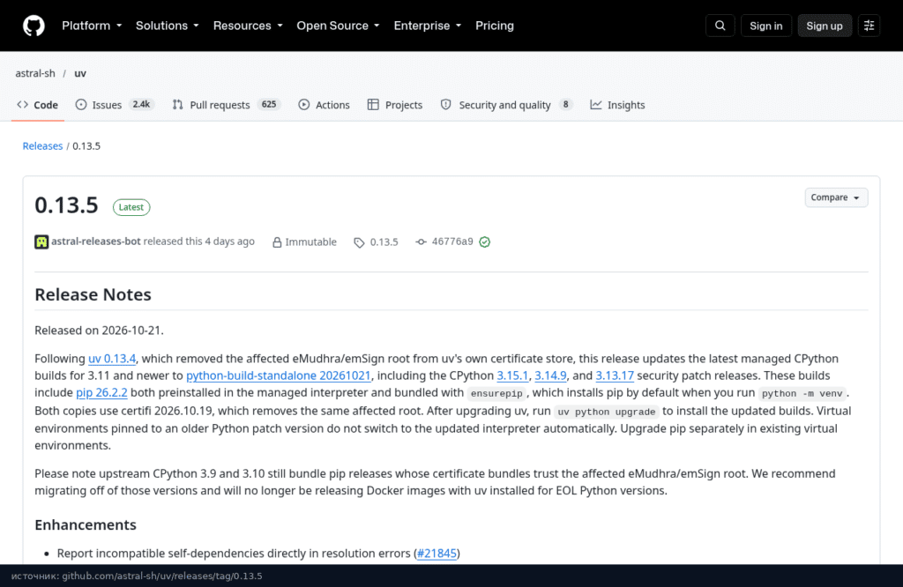Open pull request #21845 link
This screenshot has height=587, width=903.
437,554
